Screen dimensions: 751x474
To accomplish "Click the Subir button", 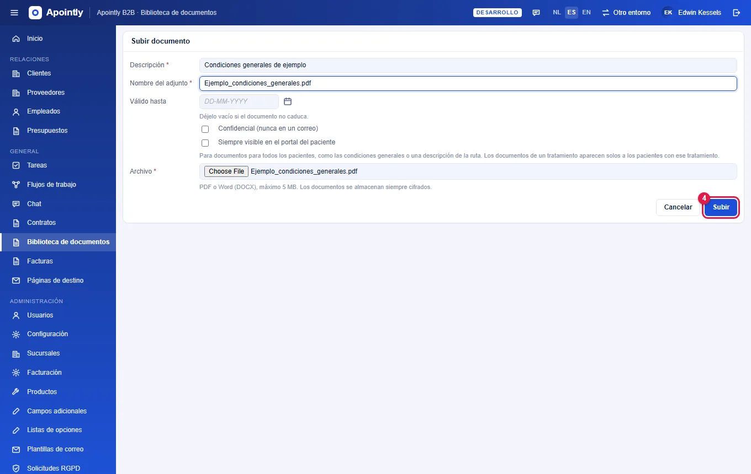I will click(721, 207).
